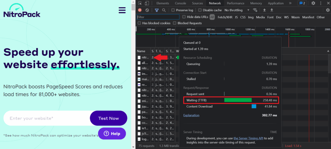Open the 2 console messages badge
Image resolution: width=331 pixels, height=149 pixels.
click(x=302, y=3)
